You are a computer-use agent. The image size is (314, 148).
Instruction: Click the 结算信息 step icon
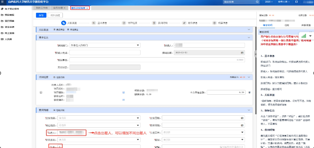tap(215, 23)
